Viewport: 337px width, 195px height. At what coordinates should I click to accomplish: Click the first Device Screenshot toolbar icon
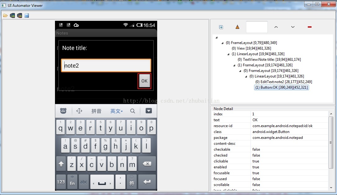(x=12, y=16)
